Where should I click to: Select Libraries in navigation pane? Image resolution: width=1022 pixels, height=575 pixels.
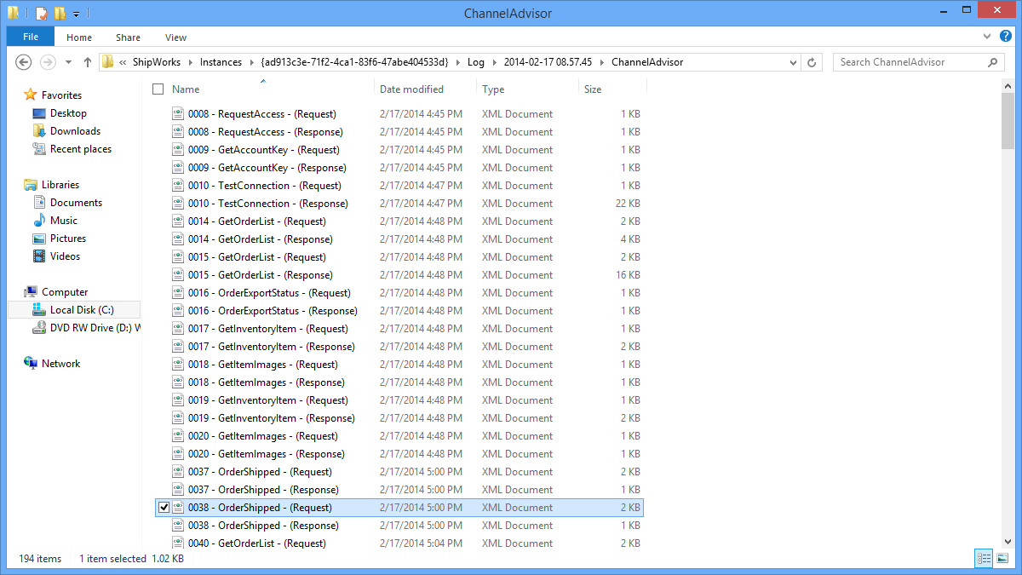click(60, 185)
